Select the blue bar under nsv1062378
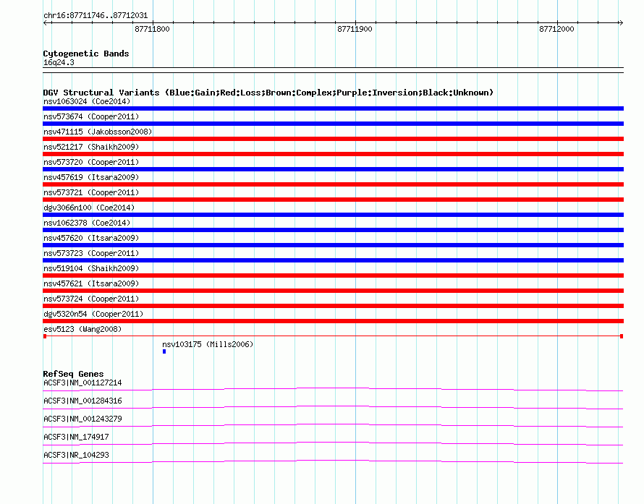The image size is (644, 504). coord(333,230)
